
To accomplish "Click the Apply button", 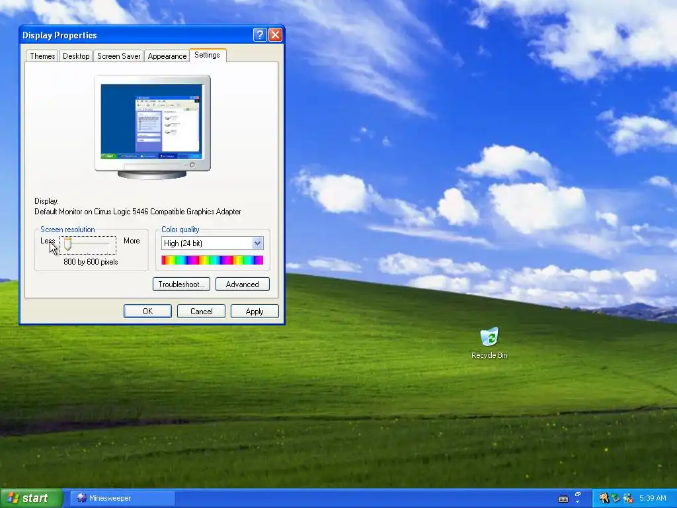I will tap(255, 312).
